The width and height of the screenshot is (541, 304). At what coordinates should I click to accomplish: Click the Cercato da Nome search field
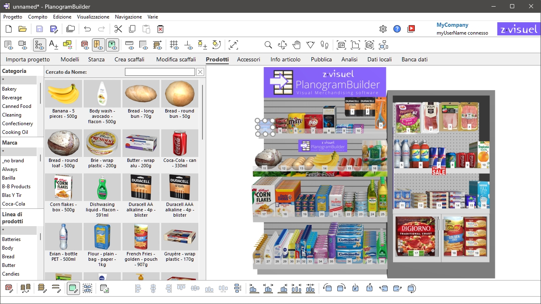click(160, 72)
